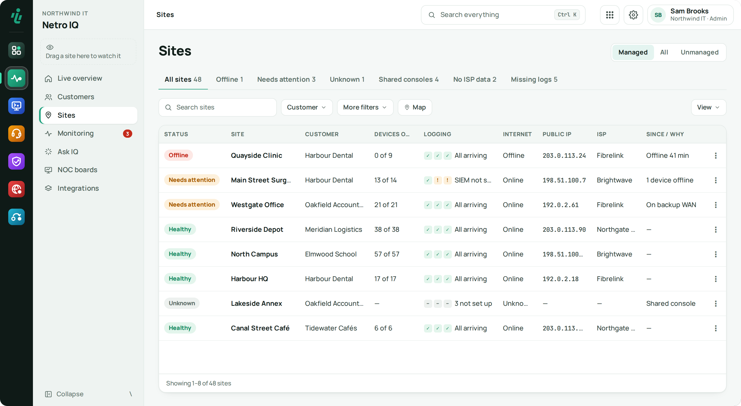Open the orange headset helpdesk app
This screenshot has width=741, height=406.
16,134
